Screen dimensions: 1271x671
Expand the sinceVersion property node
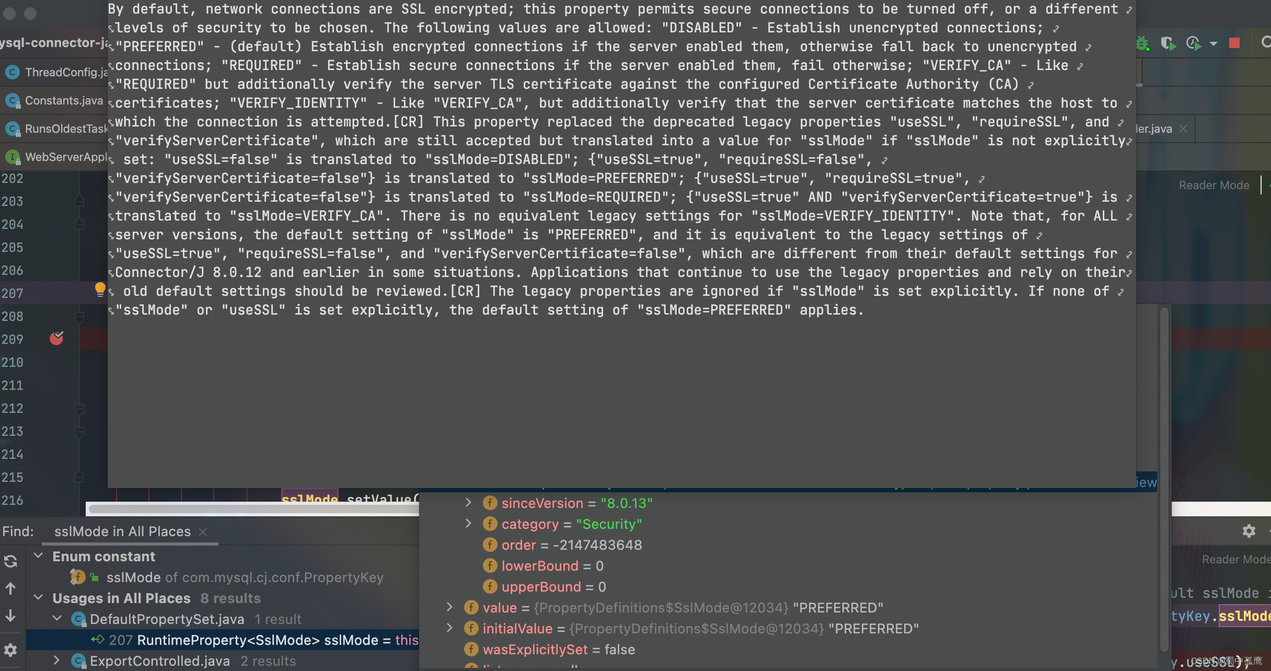[468, 502]
